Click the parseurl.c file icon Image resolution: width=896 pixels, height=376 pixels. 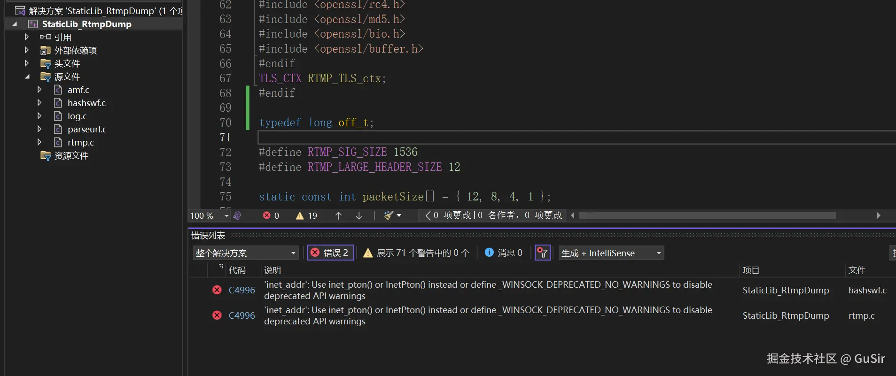tap(58, 129)
